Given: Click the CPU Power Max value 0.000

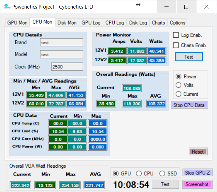Looking at the screenshot, I should 98,147.
